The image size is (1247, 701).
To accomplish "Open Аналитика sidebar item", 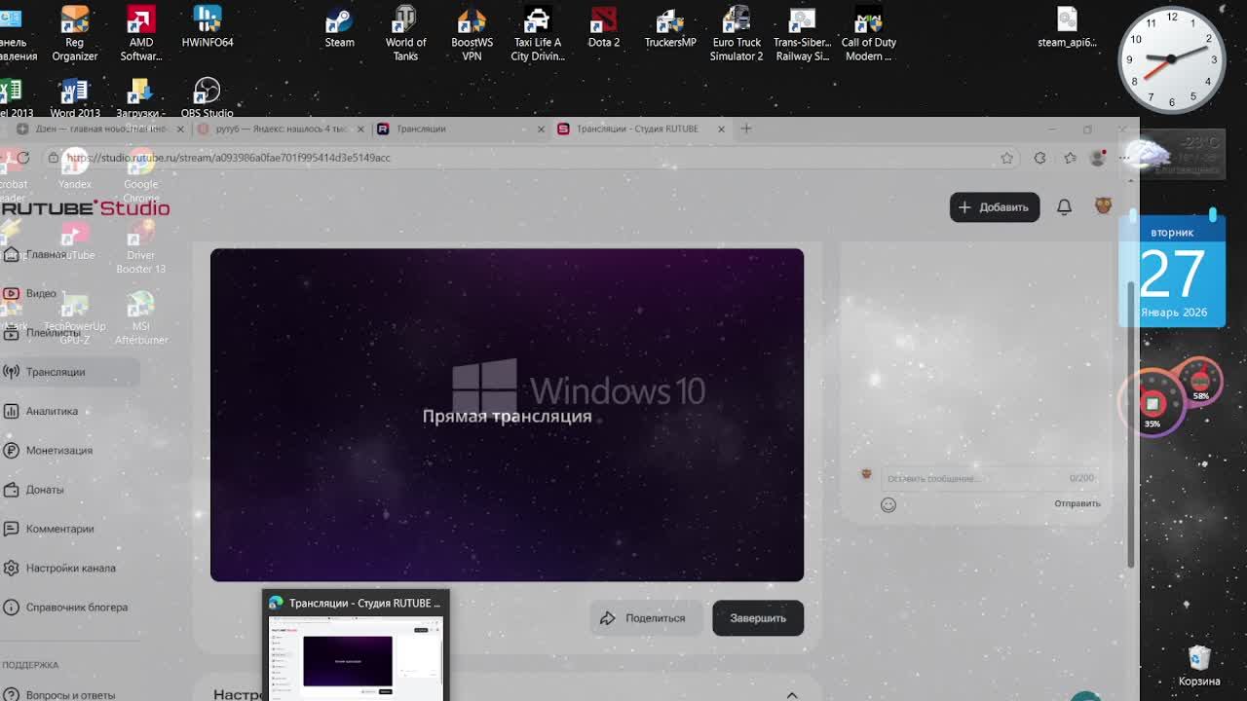I will (x=52, y=411).
